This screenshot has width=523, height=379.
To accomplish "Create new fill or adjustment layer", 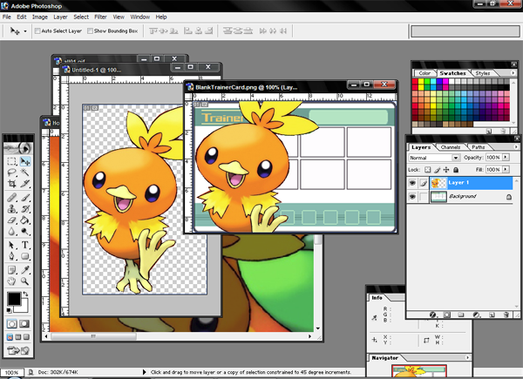I will coord(476,315).
